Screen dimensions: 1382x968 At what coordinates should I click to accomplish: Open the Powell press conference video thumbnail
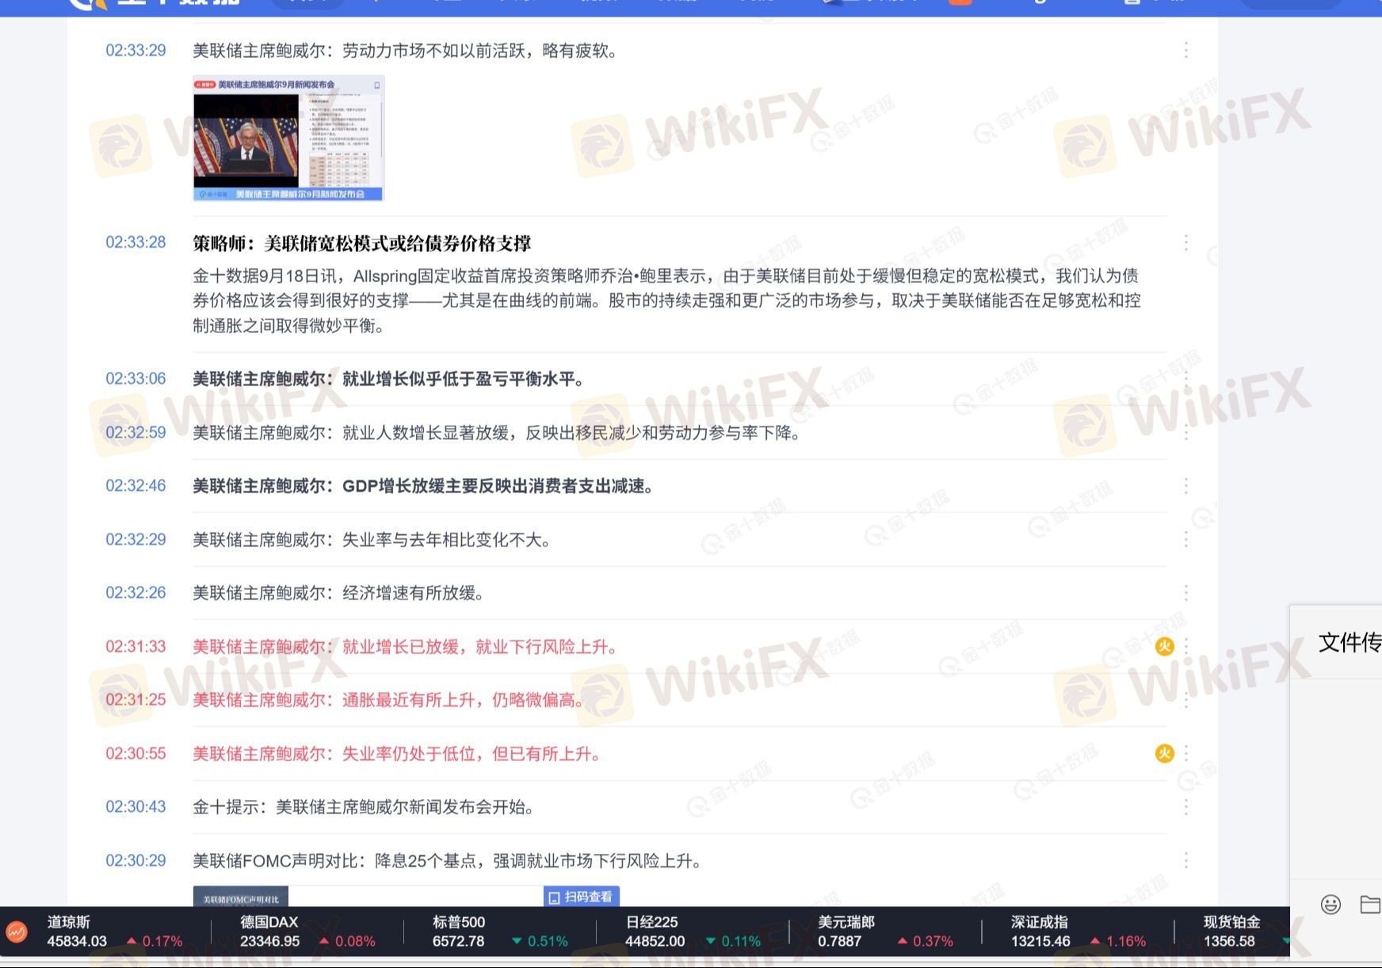pyautogui.click(x=288, y=139)
